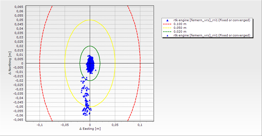The height and width of the screenshot is (136, 262).
Task: Click the green dashed line legend symbol
Action: (167, 32)
